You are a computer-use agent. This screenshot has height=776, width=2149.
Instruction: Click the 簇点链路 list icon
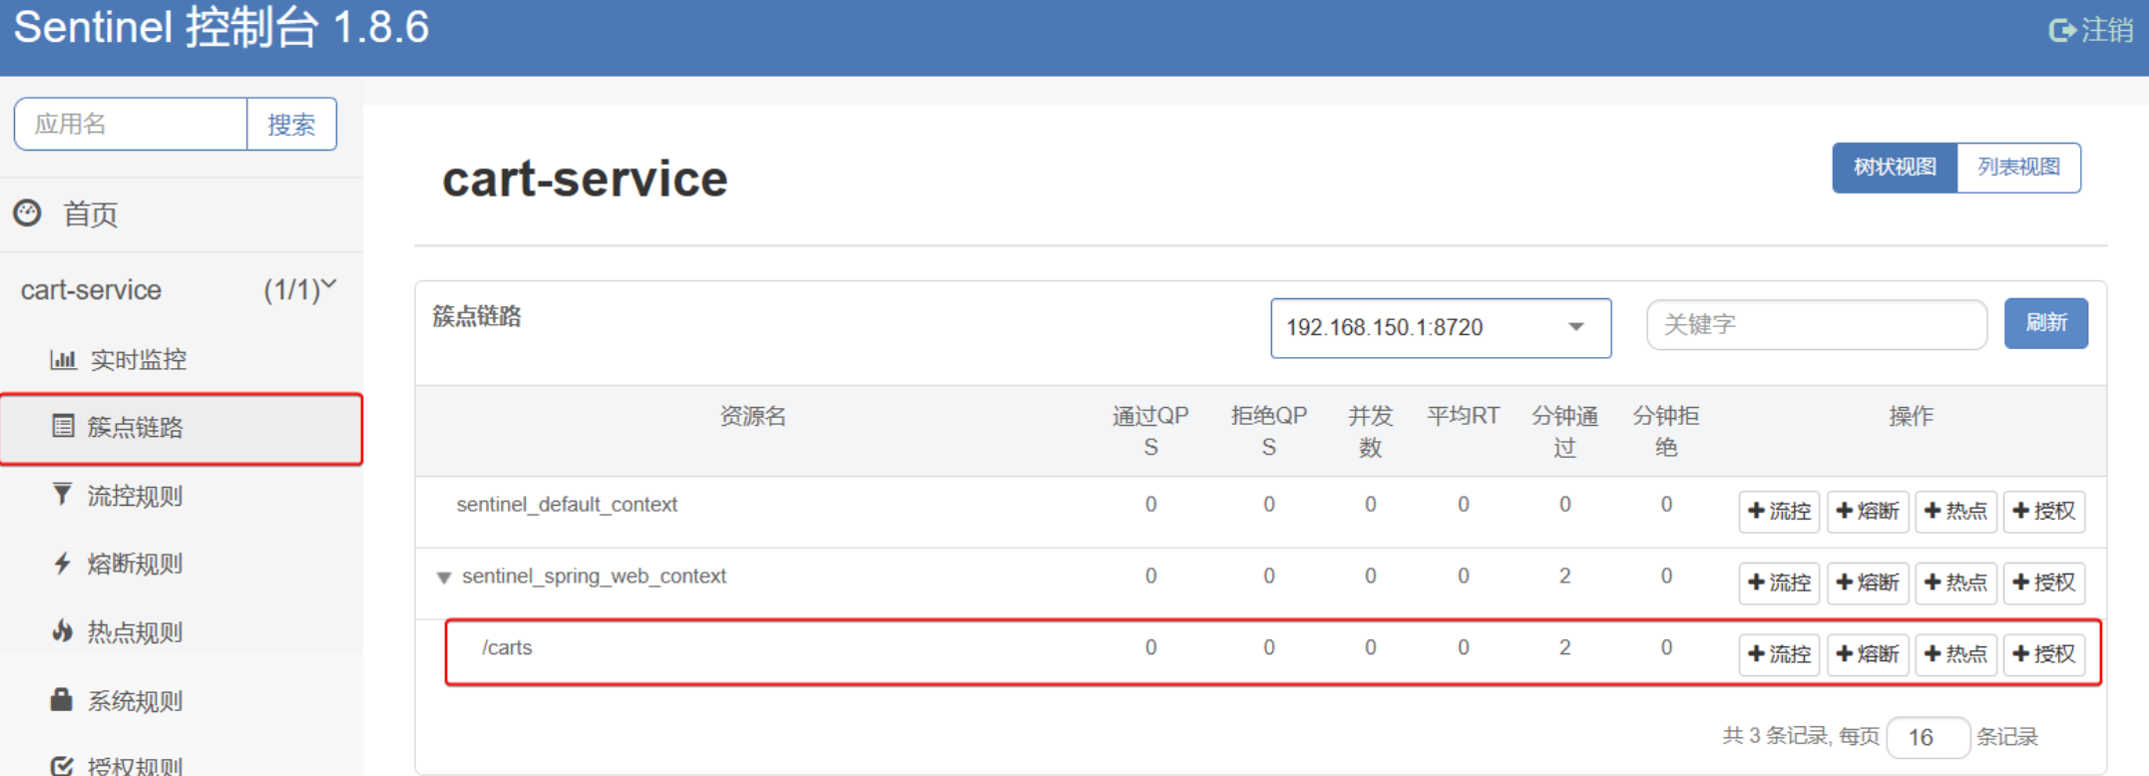[63, 426]
